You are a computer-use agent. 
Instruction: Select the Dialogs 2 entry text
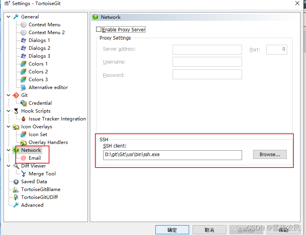click(x=39, y=48)
